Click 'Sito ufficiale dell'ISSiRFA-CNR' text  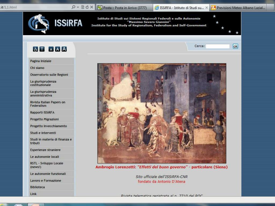pyautogui.click(x=161, y=177)
